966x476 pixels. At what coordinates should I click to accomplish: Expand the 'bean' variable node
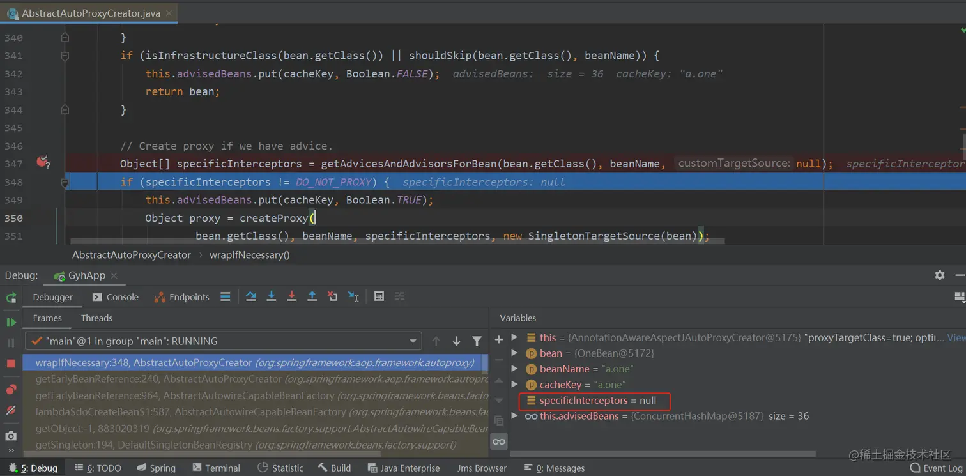point(515,353)
